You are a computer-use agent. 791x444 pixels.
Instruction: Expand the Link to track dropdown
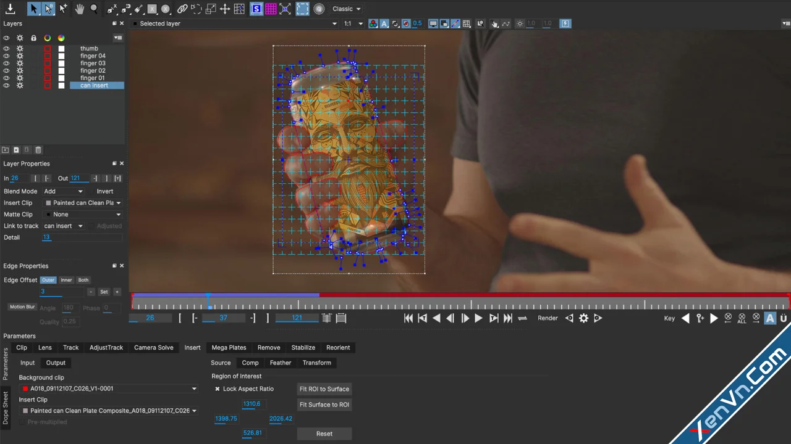click(63, 226)
